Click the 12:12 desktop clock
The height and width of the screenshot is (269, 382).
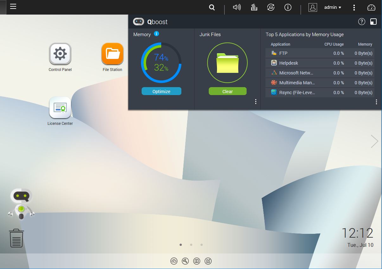(357, 233)
